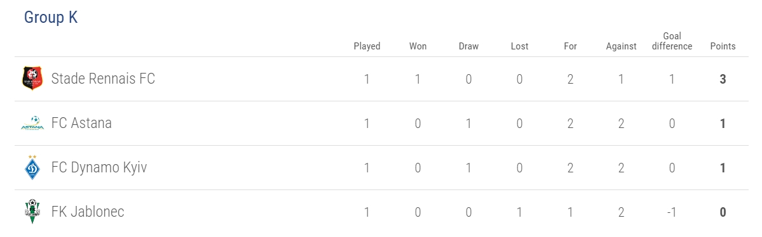This screenshot has width=762, height=237.
Task: Click the Goal difference column header
Action: coord(672,41)
